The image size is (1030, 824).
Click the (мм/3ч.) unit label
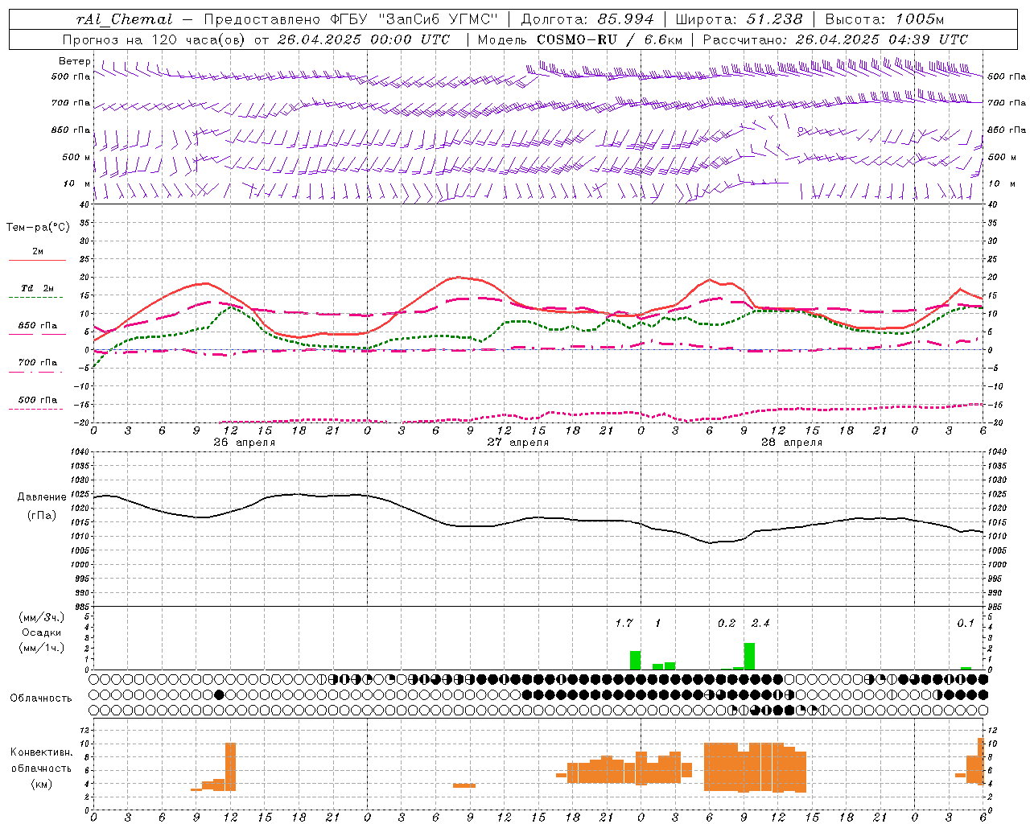click(42, 617)
